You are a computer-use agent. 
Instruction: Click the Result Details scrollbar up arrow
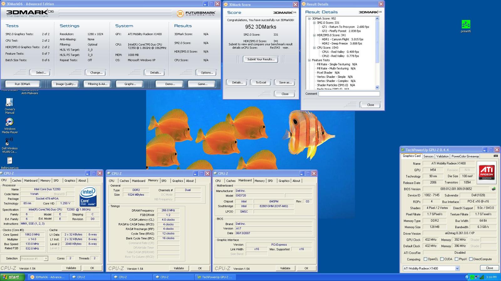click(x=377, y=18)
